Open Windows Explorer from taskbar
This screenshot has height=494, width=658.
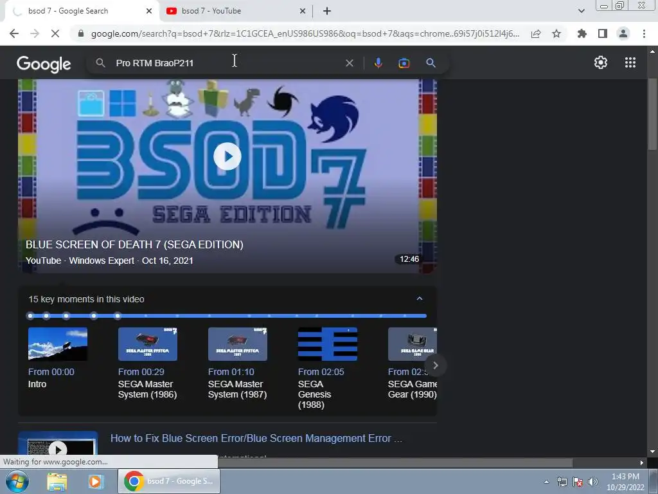(57, 481)
